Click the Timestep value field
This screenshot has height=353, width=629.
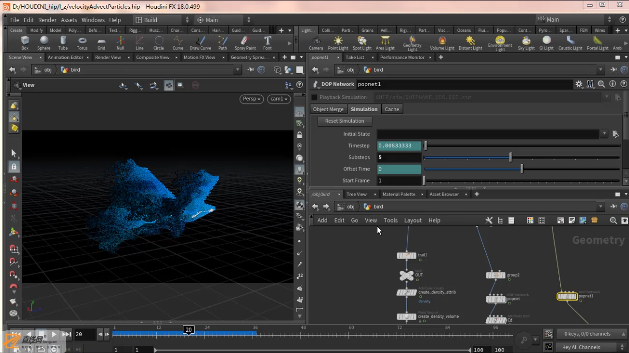pyautogui.click(x=399, y=146)
